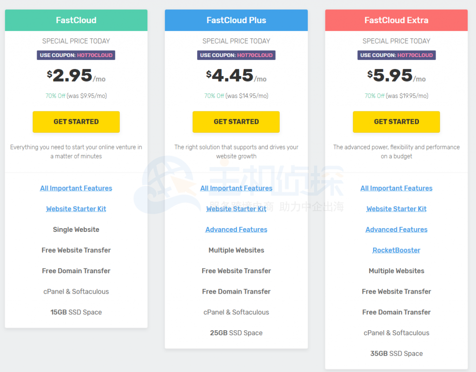Open All Important Features in FastCloud Extra
This screenshot has height=372, width=476.
point(396,188)
